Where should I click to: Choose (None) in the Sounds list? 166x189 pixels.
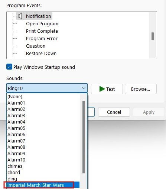pyautogui.click(x=15, y=96)
